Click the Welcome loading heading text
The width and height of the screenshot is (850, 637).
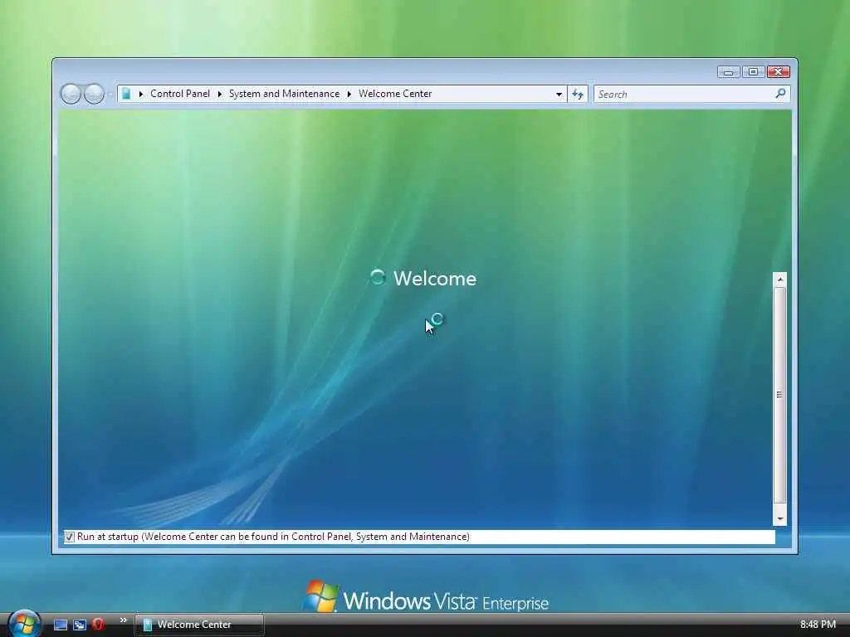coord(435,279)
